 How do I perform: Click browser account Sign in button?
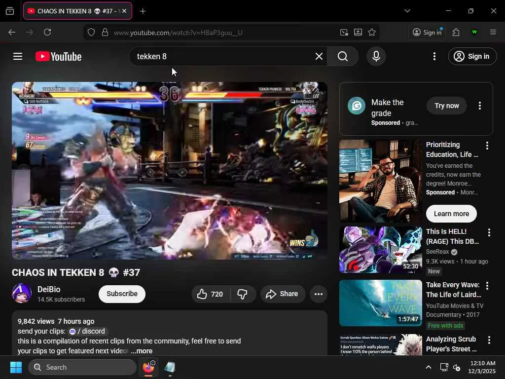pyautogui.click(x=427, y=32)
